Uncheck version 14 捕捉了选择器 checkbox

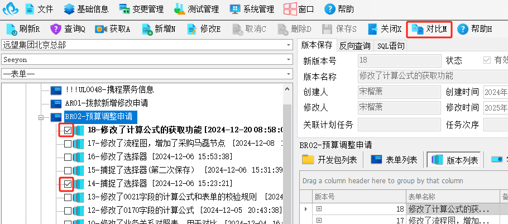coord(68,184)
